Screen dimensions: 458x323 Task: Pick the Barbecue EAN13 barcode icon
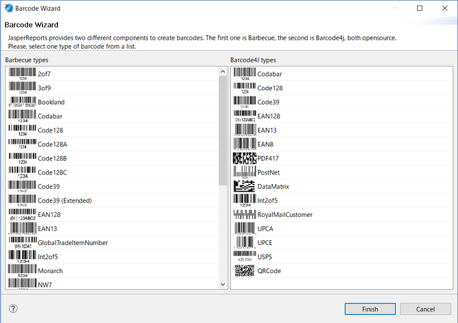[23, 229]
